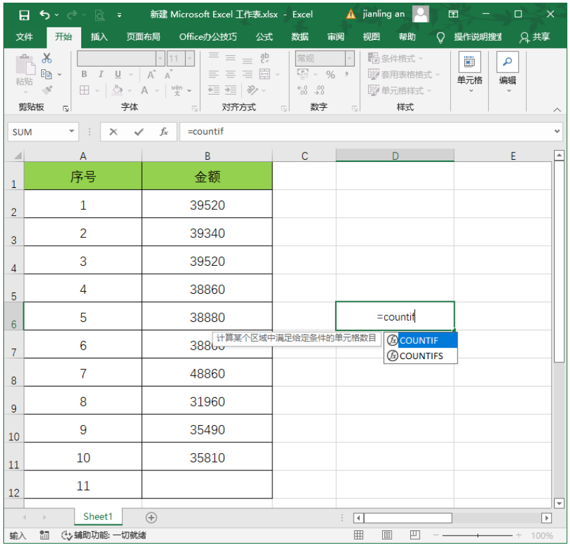Switch to the 页面布局 Page Layout tab

point(143,37)
